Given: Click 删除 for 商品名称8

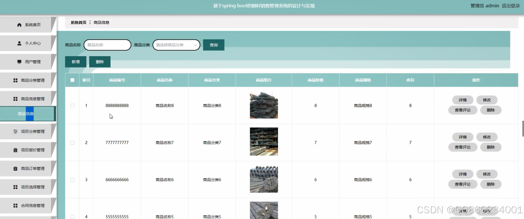Looking at the screenshot, I should 491,110.
